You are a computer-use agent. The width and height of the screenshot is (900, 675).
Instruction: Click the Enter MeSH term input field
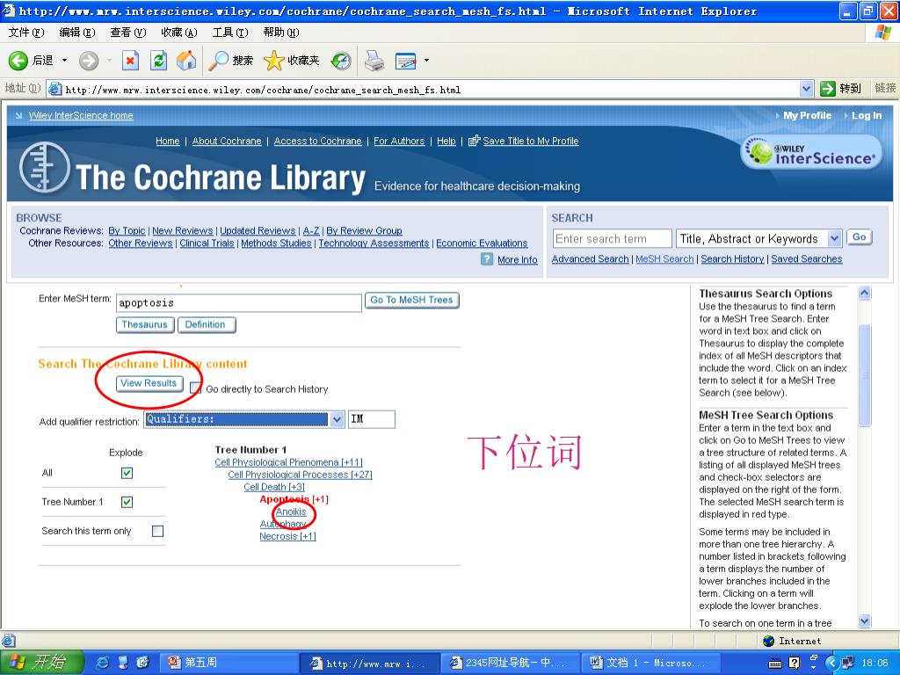(x=239, y=302)
